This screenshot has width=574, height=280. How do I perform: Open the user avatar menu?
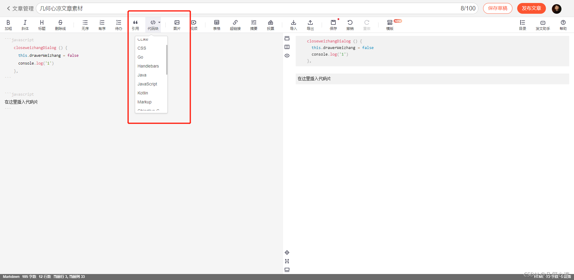point(557,9)
